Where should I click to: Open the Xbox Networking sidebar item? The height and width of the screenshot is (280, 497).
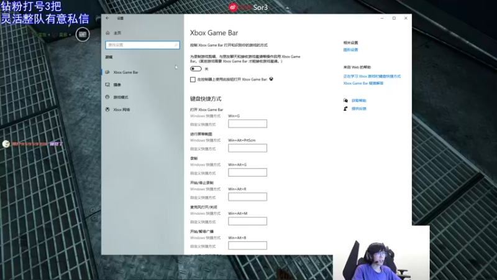point(142,110)
